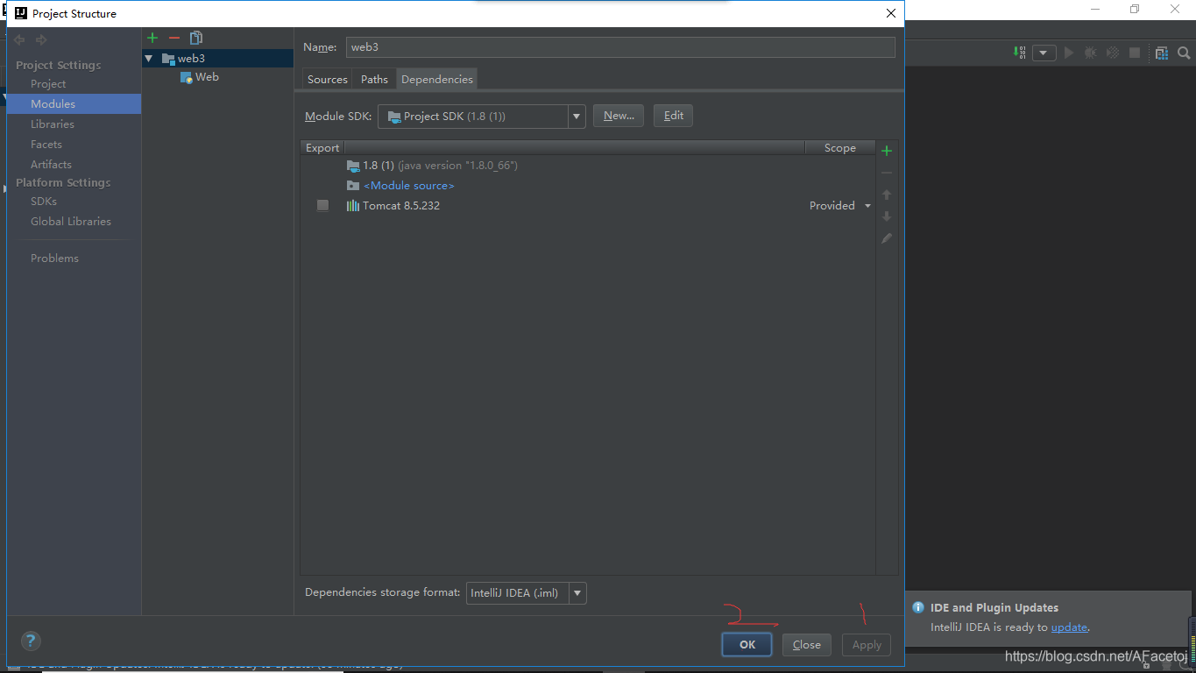Screen dimensions: 1196x673
Task: Select the <Module source> row
Action: 588,186
